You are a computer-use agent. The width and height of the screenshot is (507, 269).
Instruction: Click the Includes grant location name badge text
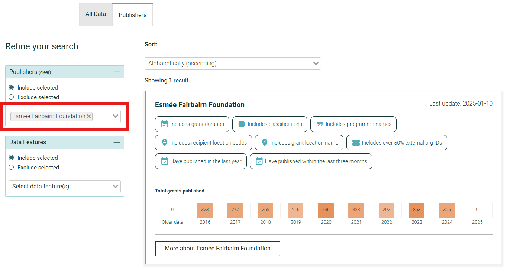(x=304, y=143)
